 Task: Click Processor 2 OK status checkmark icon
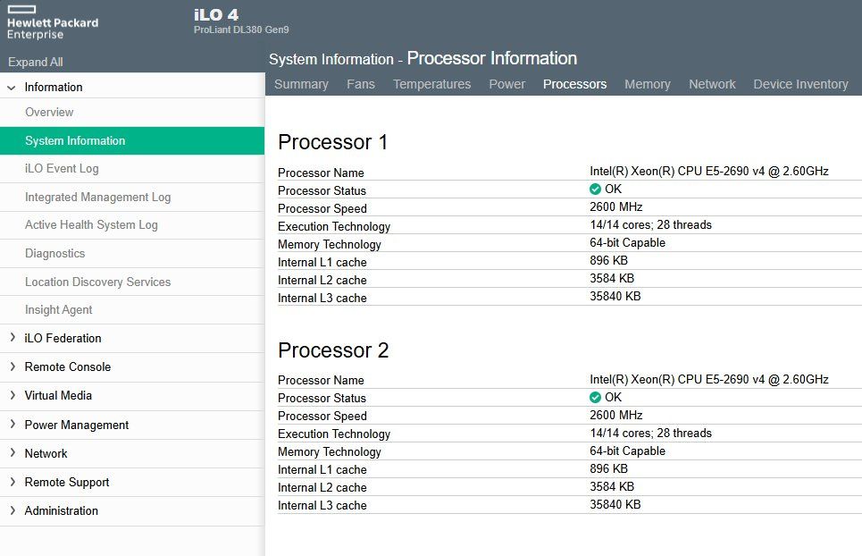595,397
